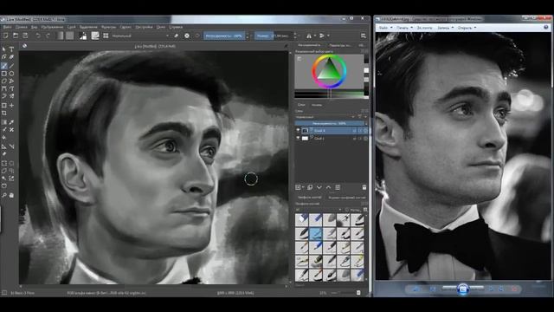Start slideshow in photo viewer
This screenshot has height=312, width=554.
[463, 289]
